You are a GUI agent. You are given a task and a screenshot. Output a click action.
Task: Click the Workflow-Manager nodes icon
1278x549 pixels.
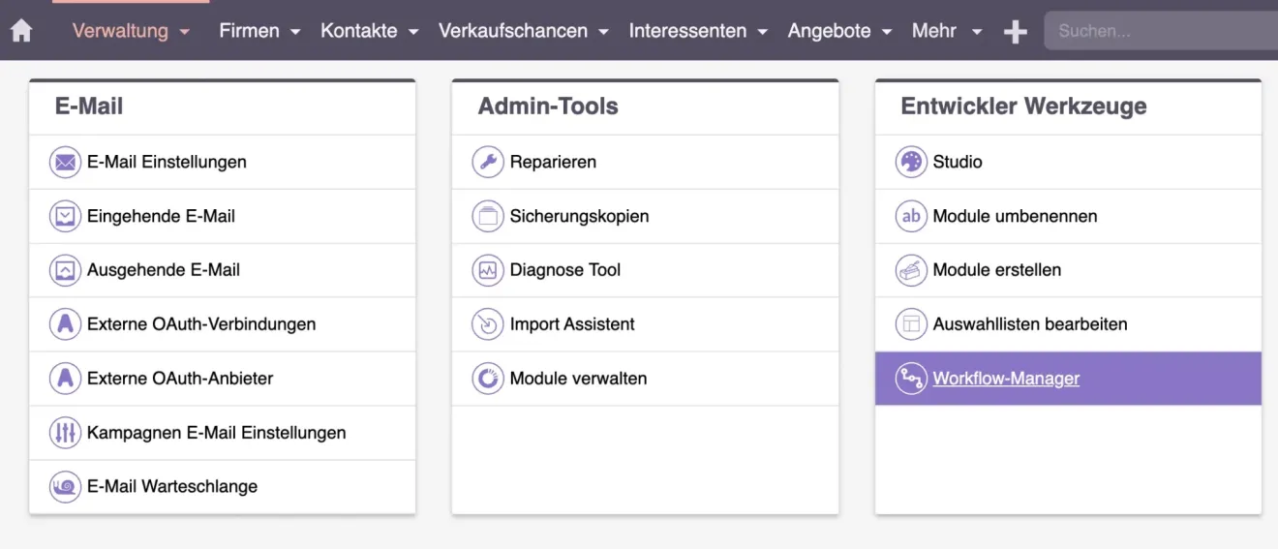coord(911,379)
